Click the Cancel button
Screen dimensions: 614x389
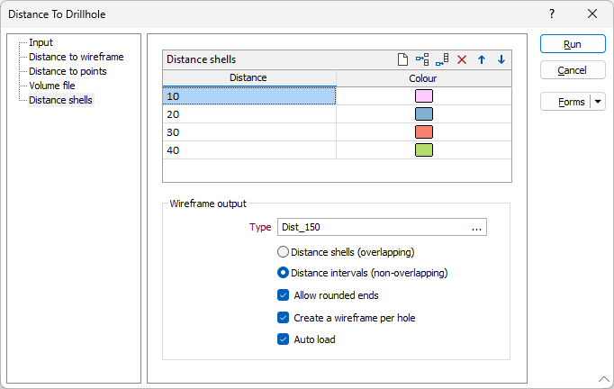click(x=573, y=70)
